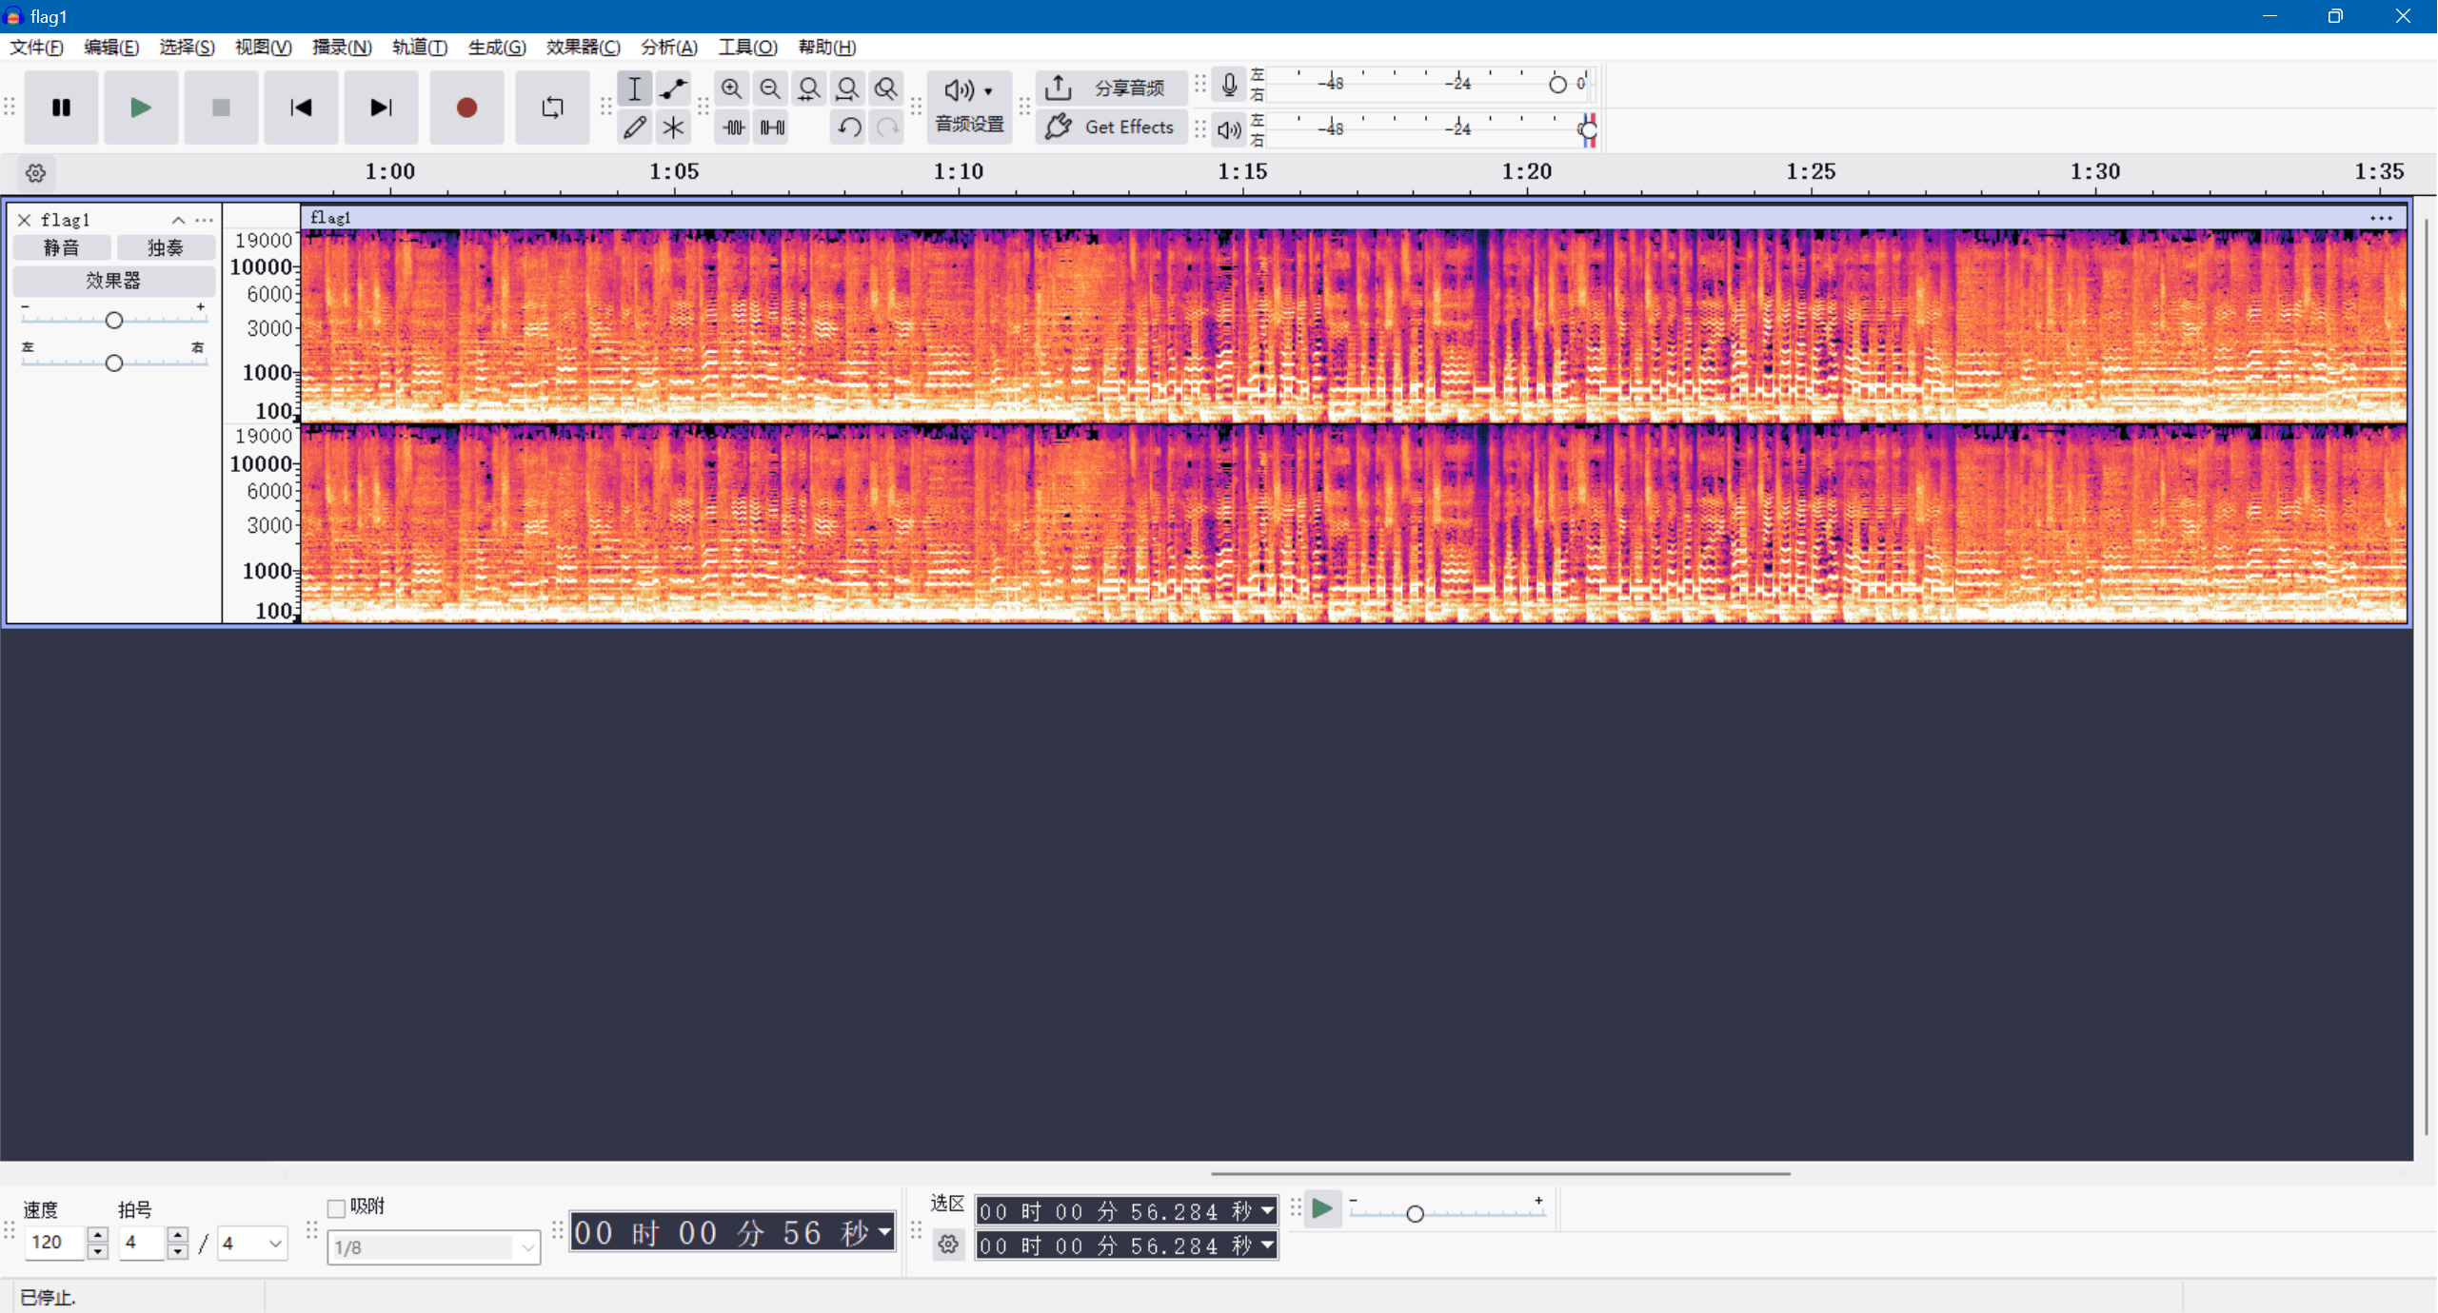The height and width of the screenshot is (1313, 2438).
Task: Click the Undo arrow icon
Action: [x=848, y=127]
